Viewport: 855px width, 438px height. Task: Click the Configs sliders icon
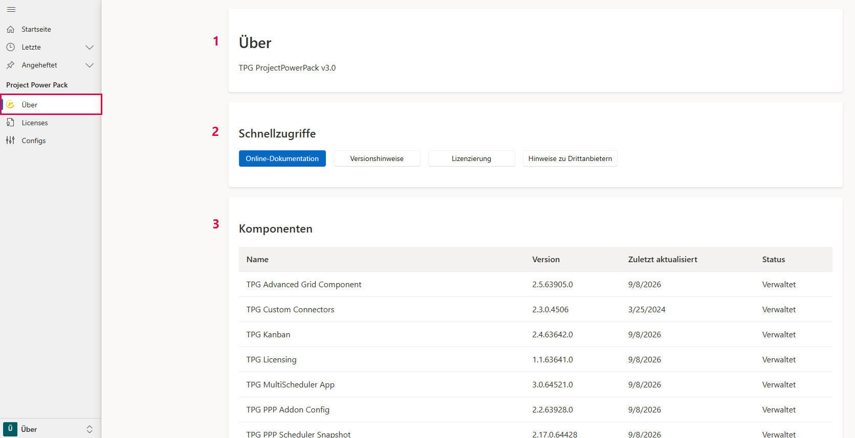click(11, 141)
